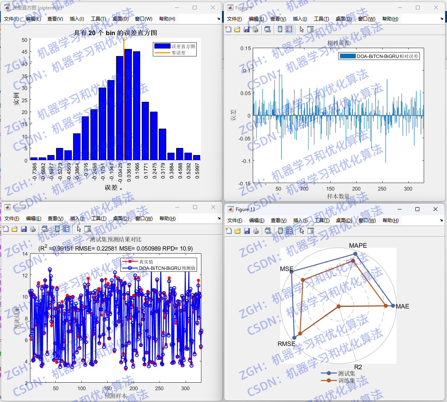Open Property Inspector in Figure 7 toolbar
Screen dimensions: 447x402
(88, 229)
